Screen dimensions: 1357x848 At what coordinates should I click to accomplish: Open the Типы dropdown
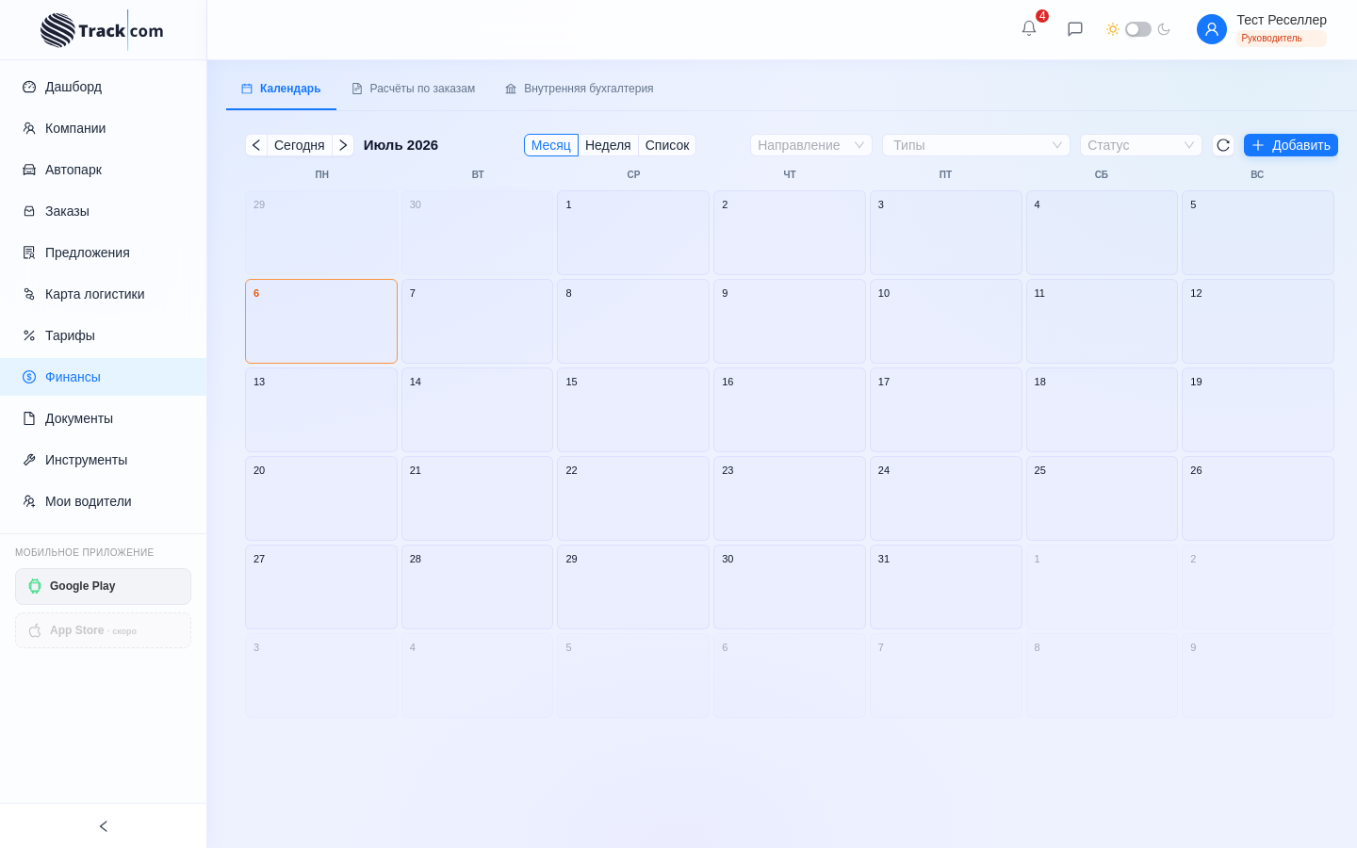click(x=976, y=145)
